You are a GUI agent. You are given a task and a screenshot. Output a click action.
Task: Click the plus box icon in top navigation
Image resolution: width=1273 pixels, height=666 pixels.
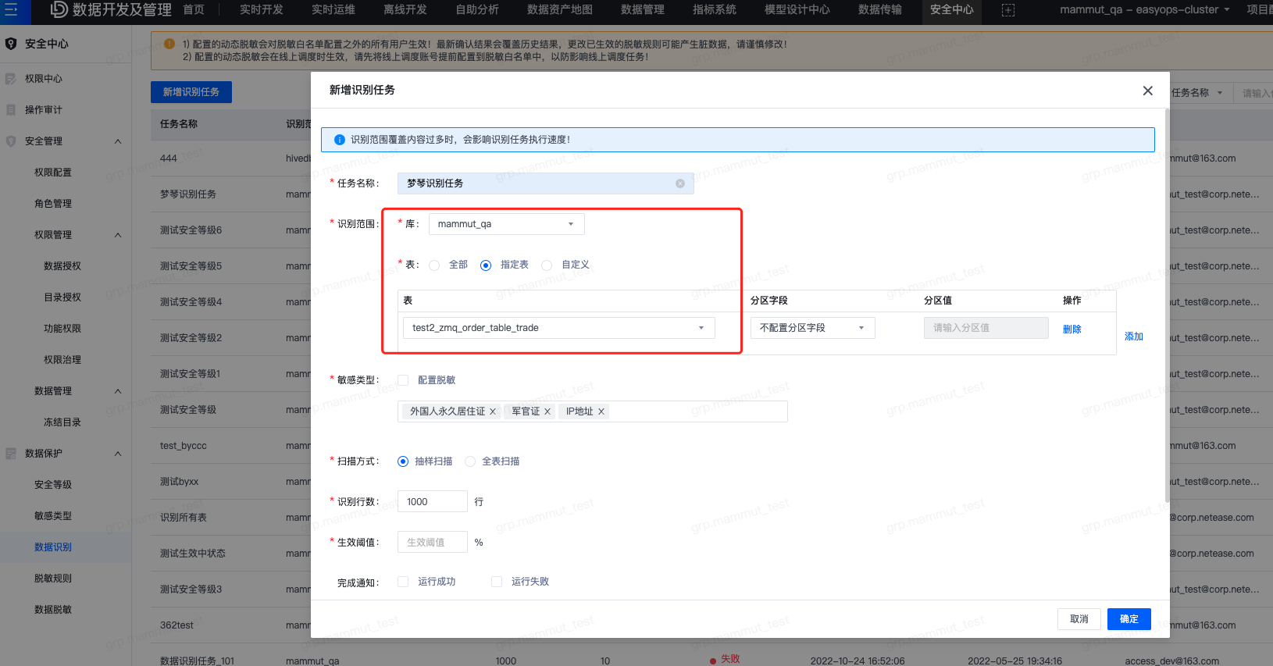coord(1008,10)
